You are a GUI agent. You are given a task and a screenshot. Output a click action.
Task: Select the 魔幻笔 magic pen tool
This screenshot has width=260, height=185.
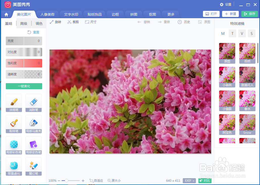(x=33, y=167)
